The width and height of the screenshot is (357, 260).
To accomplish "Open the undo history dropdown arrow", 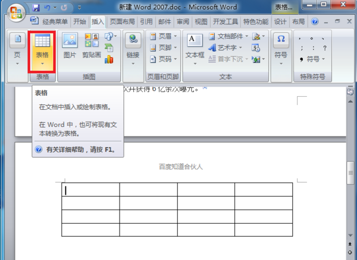I will point(55,8).
